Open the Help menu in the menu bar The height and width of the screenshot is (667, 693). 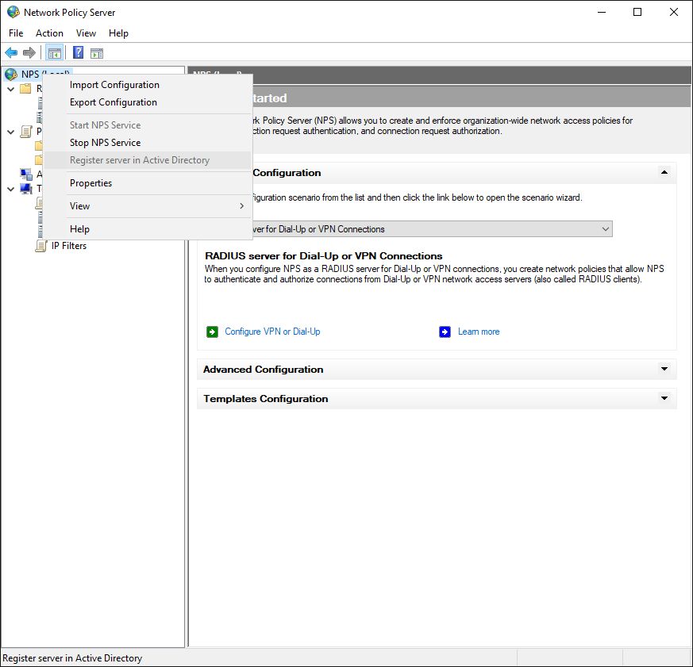[118, 33]
